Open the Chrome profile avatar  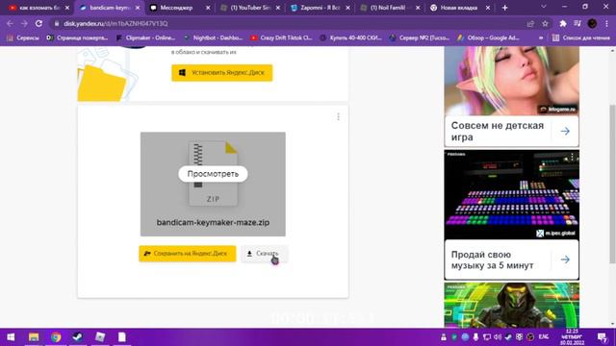[592, 23]
